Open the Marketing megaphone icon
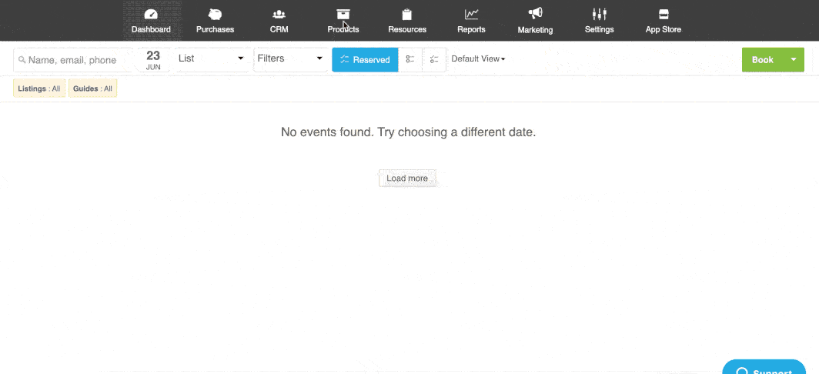 point(536,14)
